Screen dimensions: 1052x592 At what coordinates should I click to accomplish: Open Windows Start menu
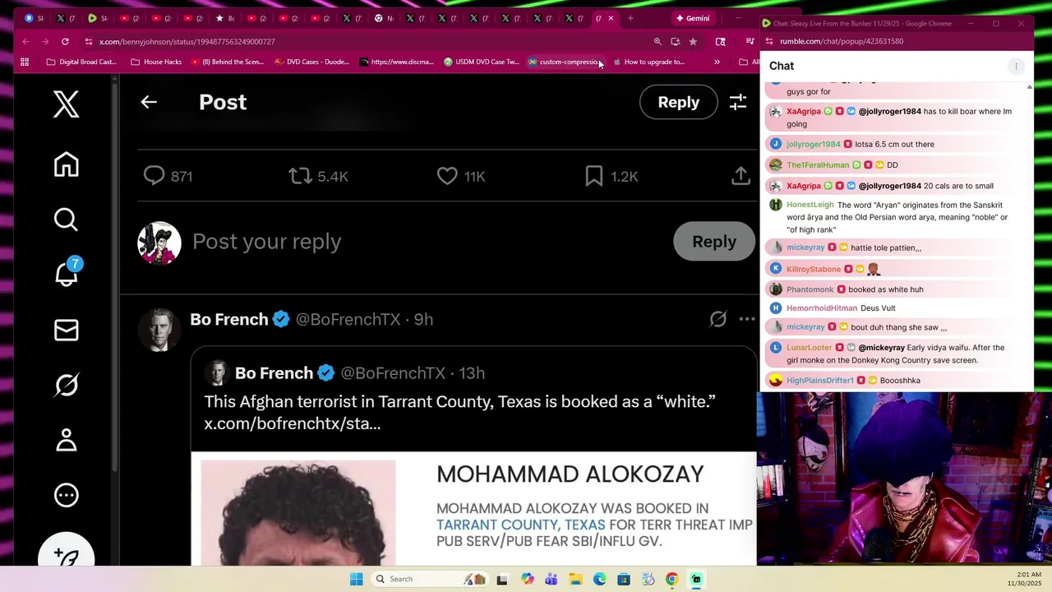[356, 579]
